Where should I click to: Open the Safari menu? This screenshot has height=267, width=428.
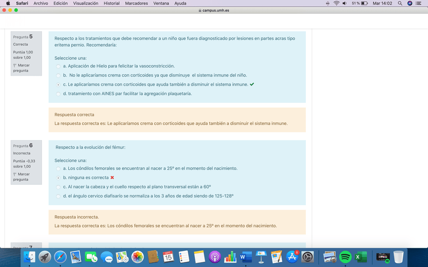point(22,3)
